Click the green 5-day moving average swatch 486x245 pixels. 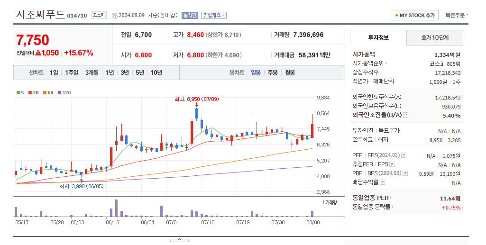tap(18, 92)
